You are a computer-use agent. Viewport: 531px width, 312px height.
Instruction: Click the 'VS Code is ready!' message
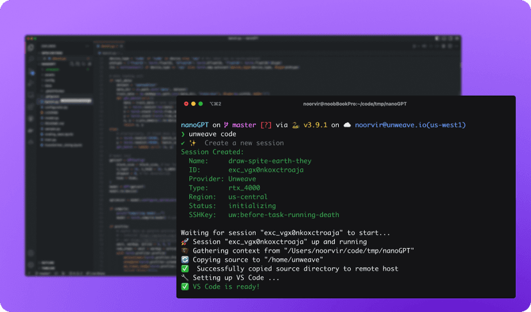click(x=226, y=286)
